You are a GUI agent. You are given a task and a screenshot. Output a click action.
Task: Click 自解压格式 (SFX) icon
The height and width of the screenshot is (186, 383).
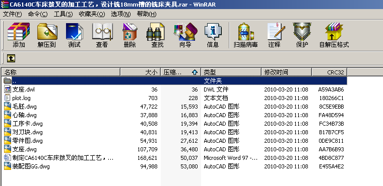click(334, 32)
